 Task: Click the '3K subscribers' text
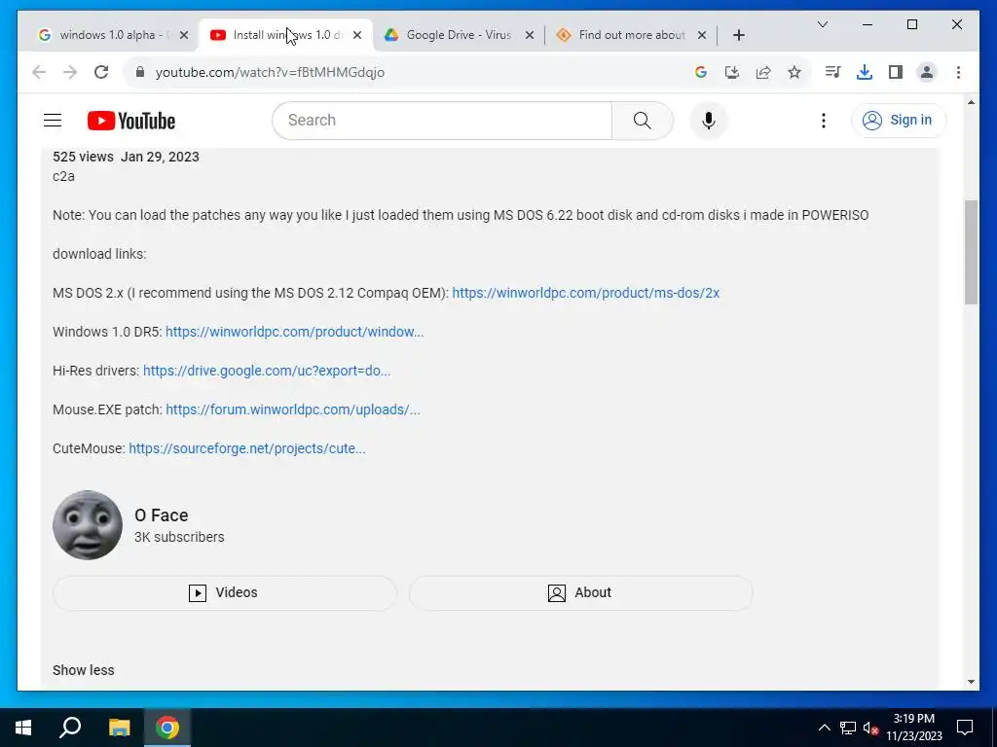[x=179, y=537]
